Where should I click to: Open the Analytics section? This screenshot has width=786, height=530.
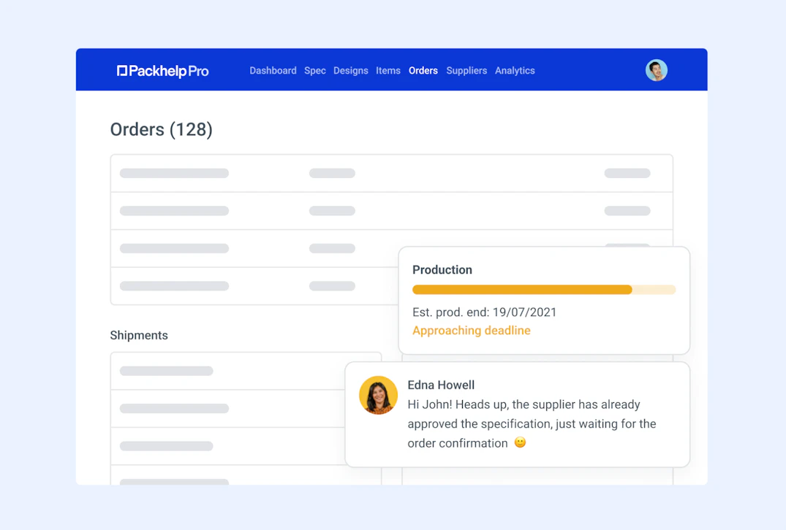coord(515,71)
